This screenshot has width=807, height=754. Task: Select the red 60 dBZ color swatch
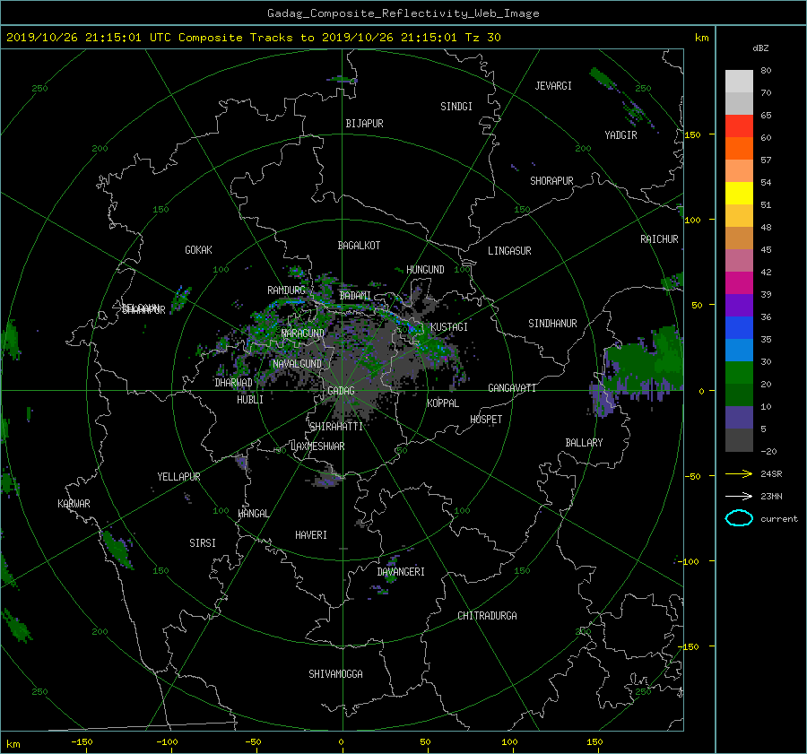tap(739, 126)
